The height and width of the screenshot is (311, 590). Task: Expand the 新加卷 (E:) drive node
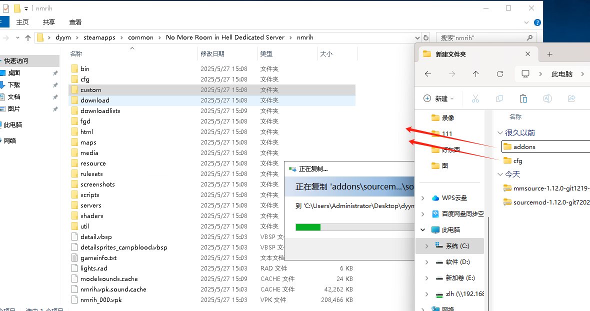(x=426, y=278)
